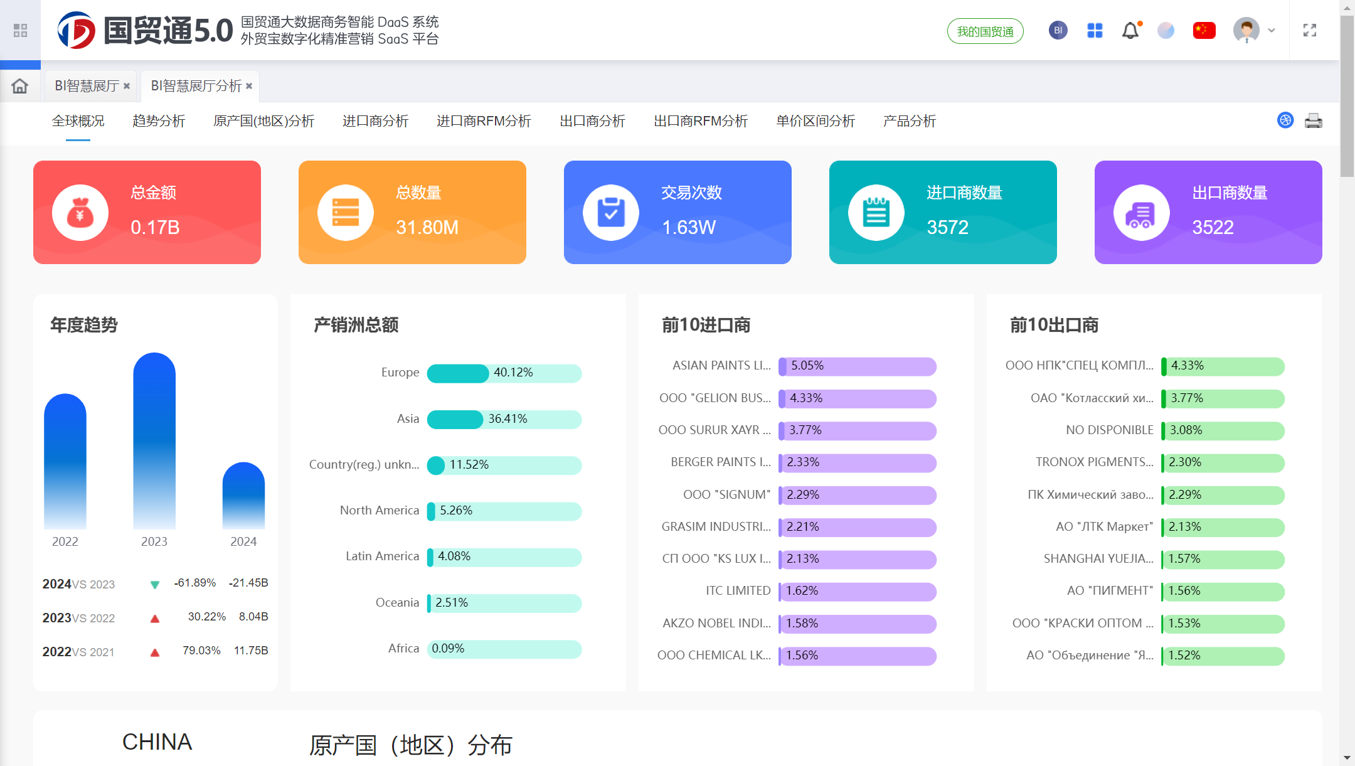Expand the user avatar dropdown arrow
This screenshot has height=766, width=1355.
(1272, 30)
